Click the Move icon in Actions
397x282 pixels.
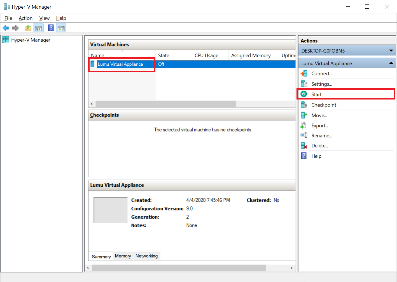pos(304,115)
